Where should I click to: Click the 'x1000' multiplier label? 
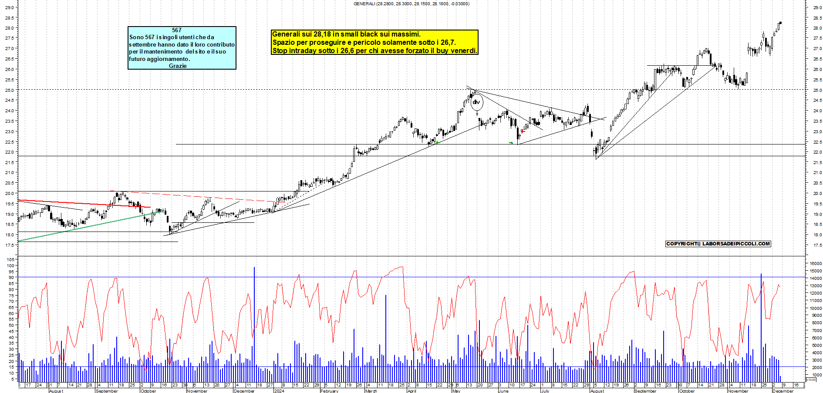[x=812, y=380]
